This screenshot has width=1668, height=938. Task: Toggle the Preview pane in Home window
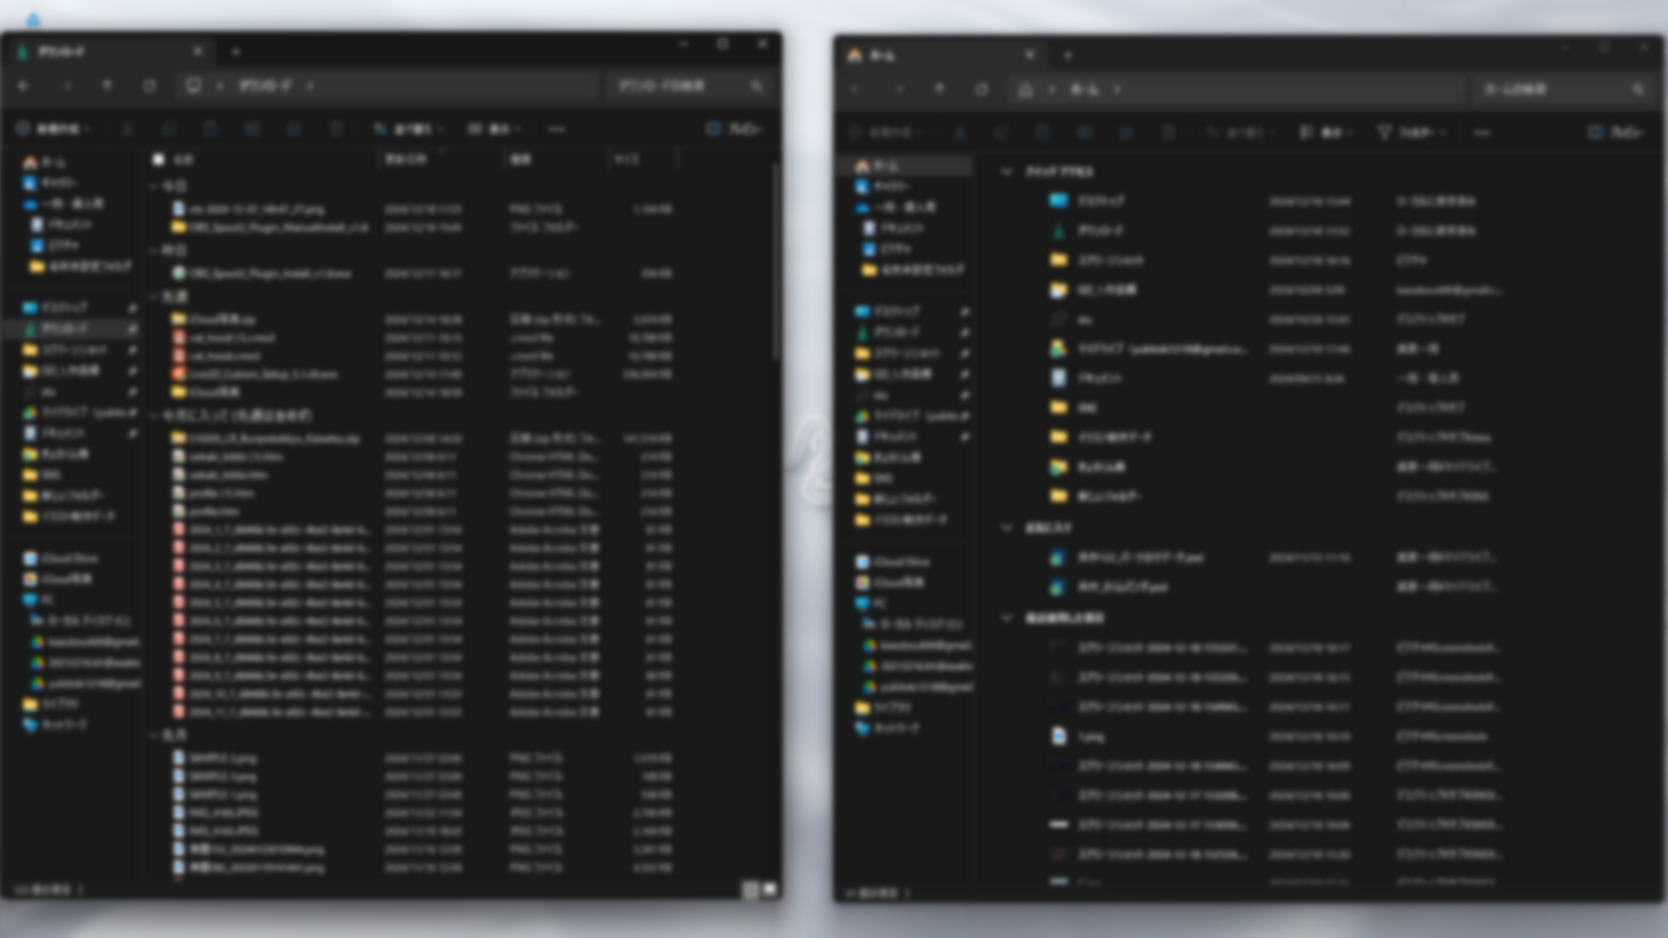point(1615,133)
